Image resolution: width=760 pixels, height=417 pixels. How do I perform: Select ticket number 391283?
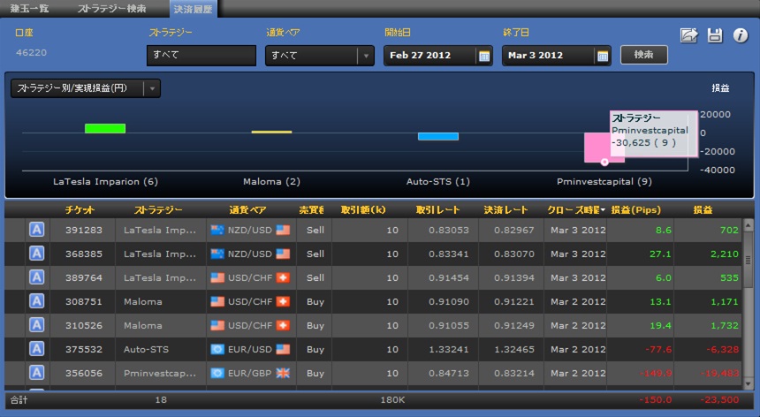tap(84, 230)
